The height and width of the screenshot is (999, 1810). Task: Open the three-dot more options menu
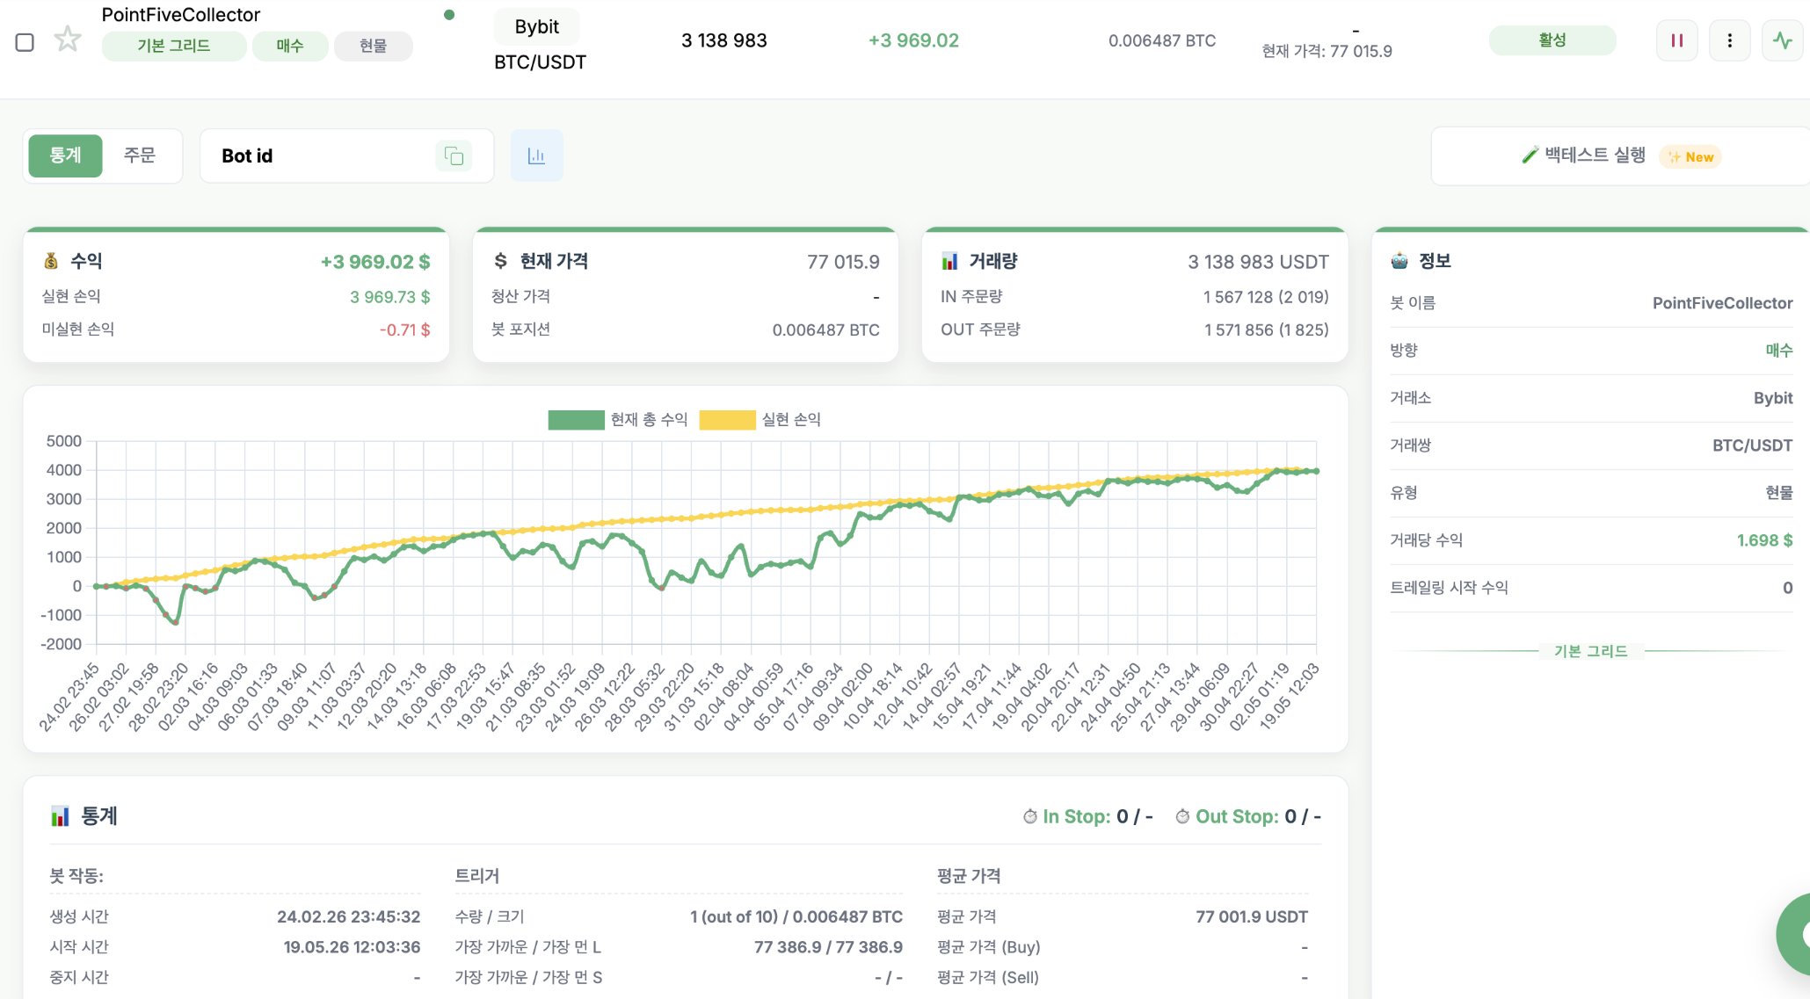1729,40
